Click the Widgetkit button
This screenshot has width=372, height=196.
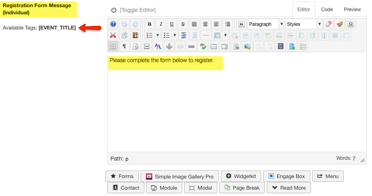[x=241, y=176]
